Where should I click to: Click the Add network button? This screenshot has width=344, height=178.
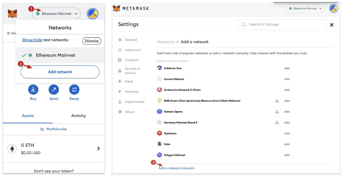(x=60, y=72)
